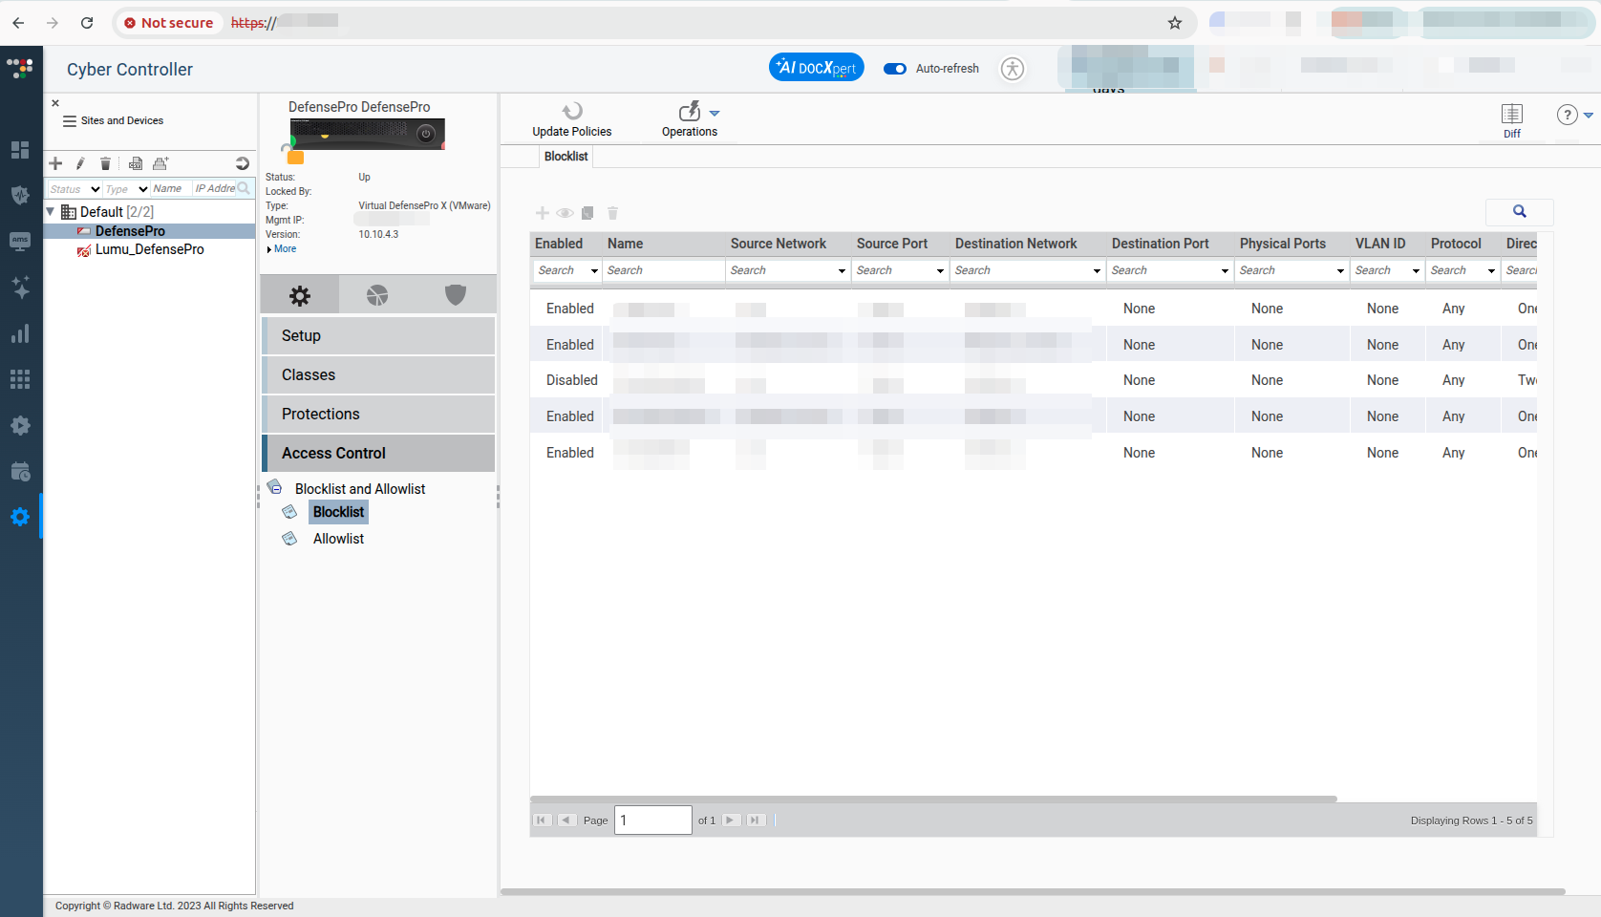Click the refresh icon in device tree toolbar
1601x917 pixels.
click(243, 163)
